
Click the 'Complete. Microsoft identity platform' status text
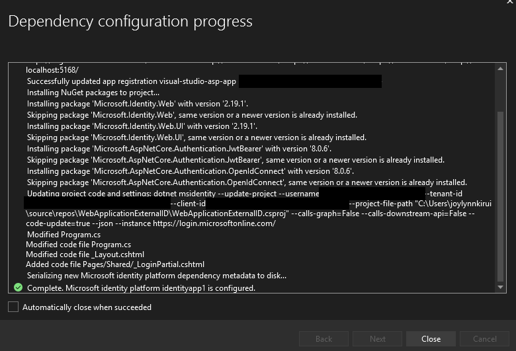click(x=141, y=288)
